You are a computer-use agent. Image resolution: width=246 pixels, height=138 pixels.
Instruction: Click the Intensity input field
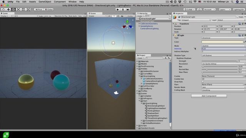pos(223,49)
